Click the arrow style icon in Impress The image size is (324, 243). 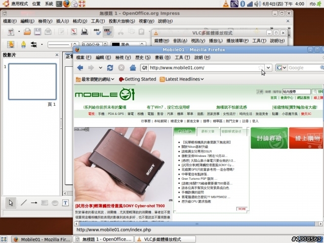point(34,45)
